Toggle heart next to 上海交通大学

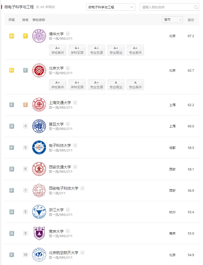click(75, 103)
